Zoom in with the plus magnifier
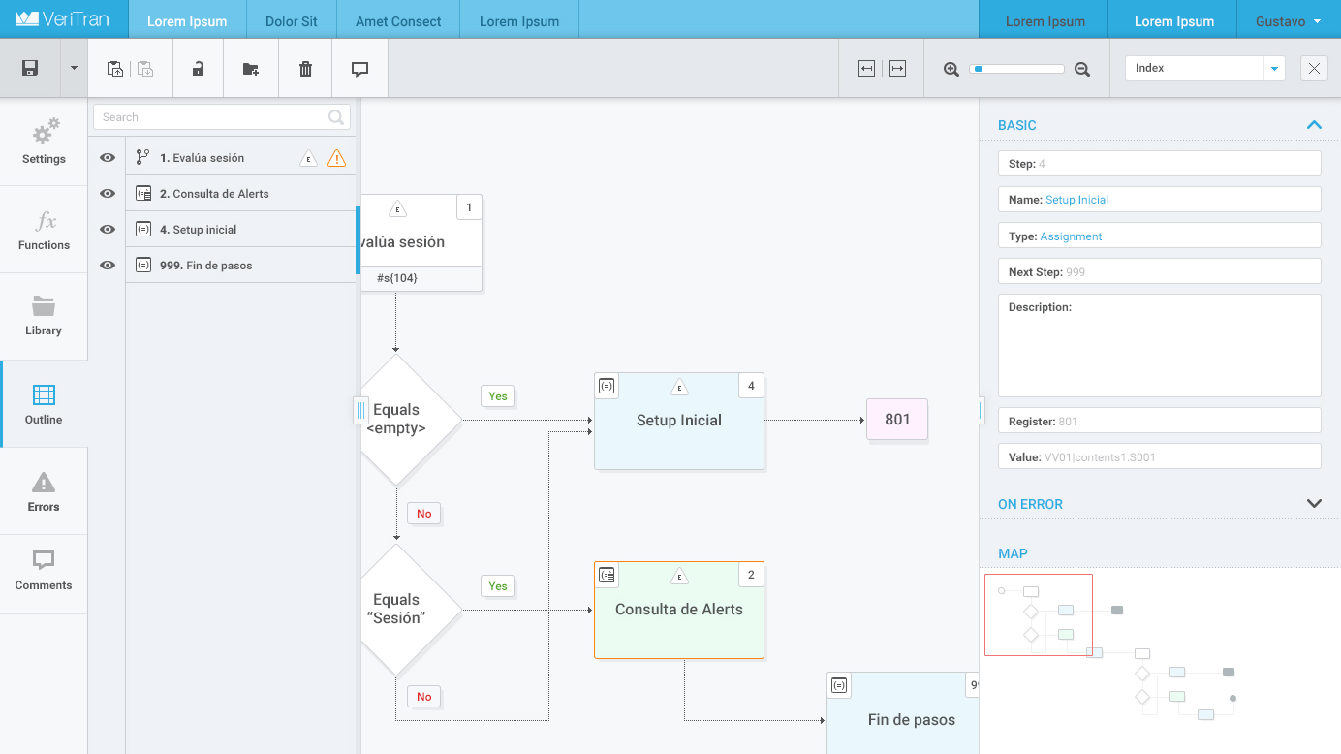 [x=951, y=69]
